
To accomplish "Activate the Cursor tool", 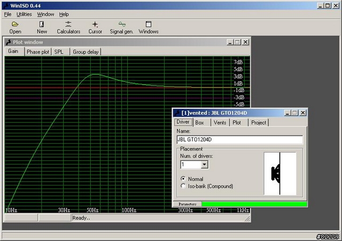I will click(x=95, y=28).
